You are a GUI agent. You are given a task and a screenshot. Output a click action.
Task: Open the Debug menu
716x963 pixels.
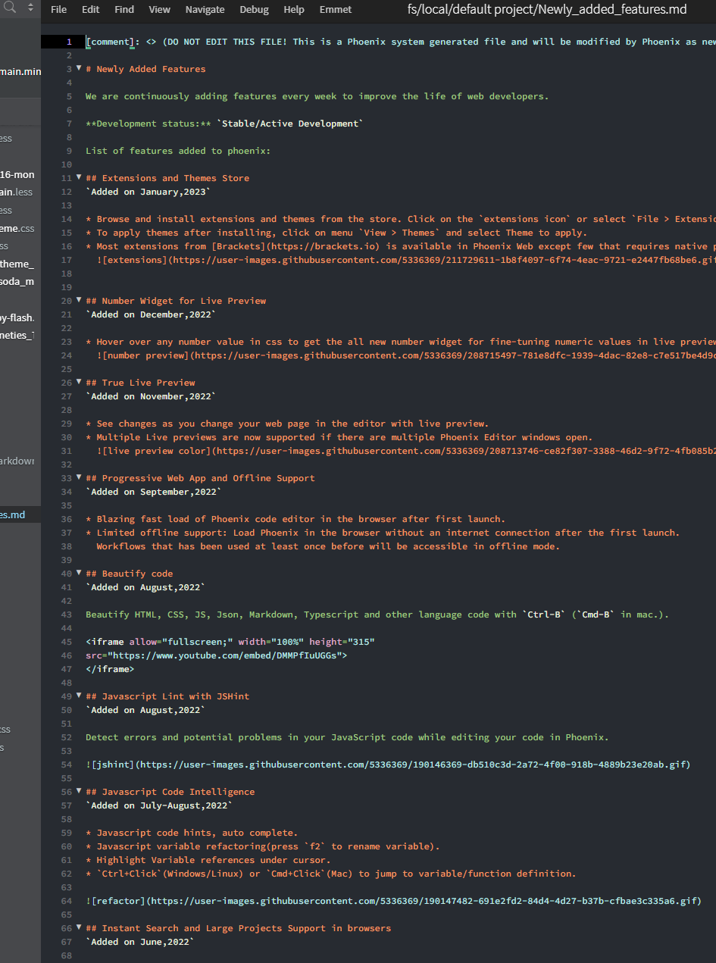click(254, 10)
